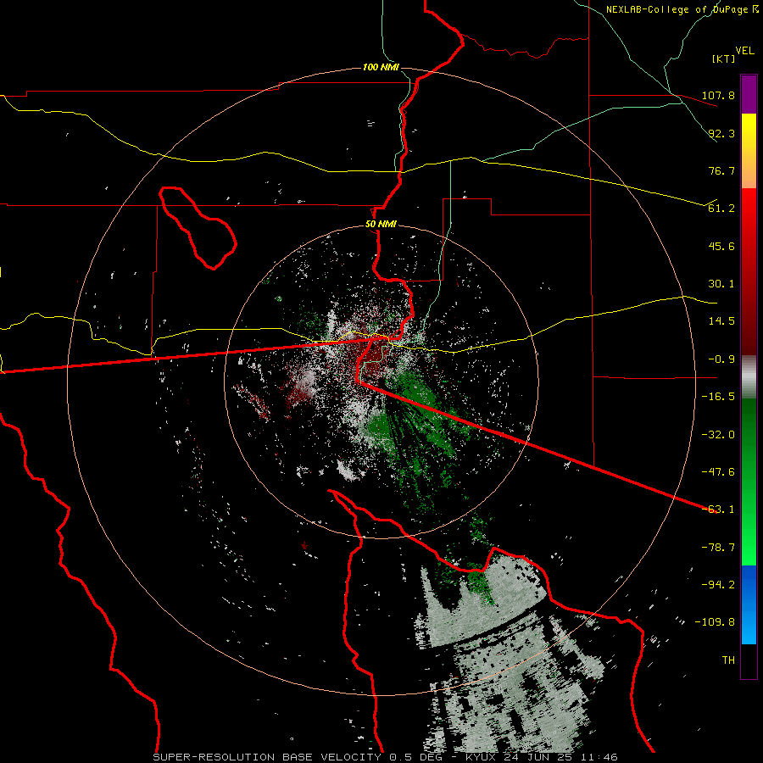Screen dimensions: 763x763
Task: Click the green segment of the color bar
Action: point(749,482)
